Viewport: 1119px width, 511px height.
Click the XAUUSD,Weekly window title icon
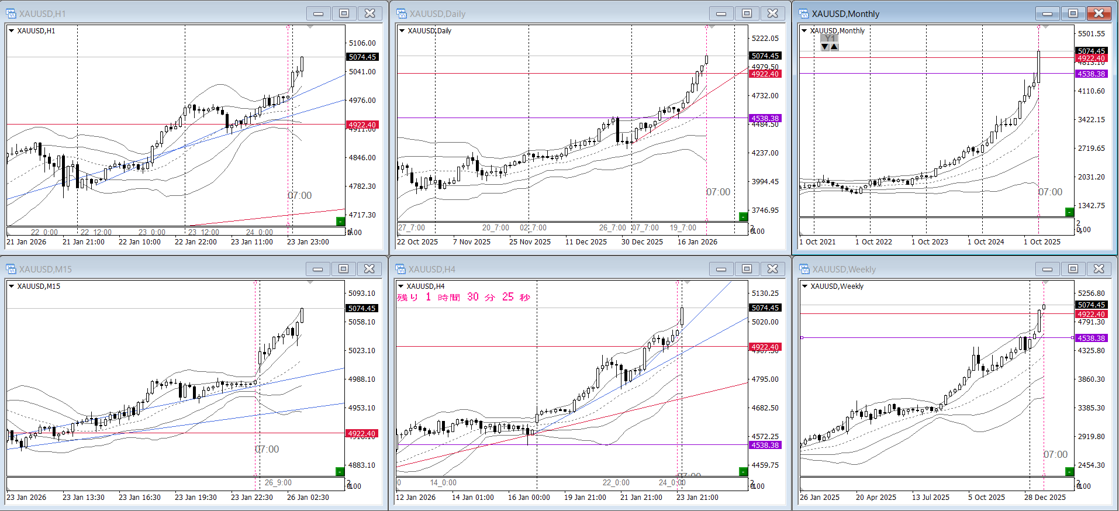[x=804, y=269]
